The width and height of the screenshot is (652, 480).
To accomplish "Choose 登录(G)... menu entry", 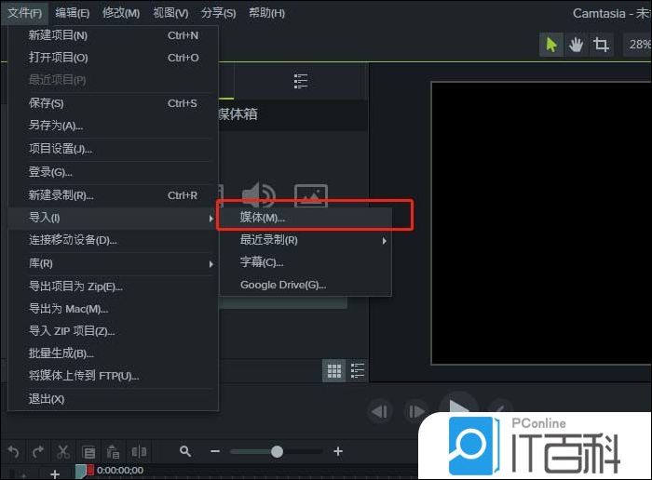I will click(113, 171).
